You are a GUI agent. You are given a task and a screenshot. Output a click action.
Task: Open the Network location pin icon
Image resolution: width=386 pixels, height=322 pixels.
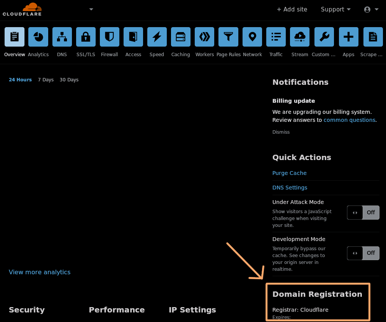click(252, 37)
